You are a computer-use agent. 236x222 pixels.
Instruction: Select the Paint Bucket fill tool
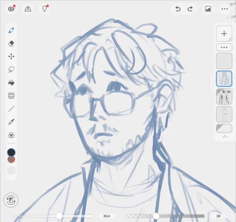coord(11,83)
